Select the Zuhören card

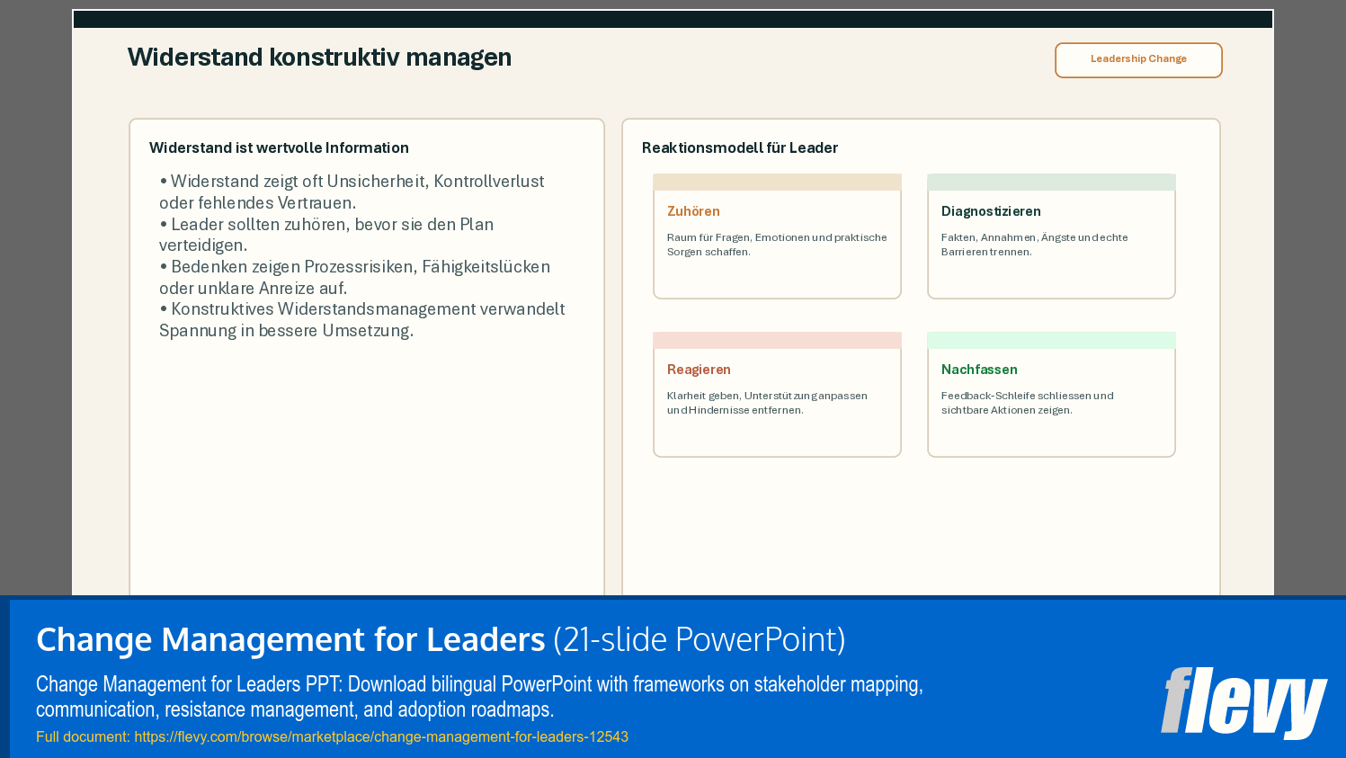tap(777, 236)
